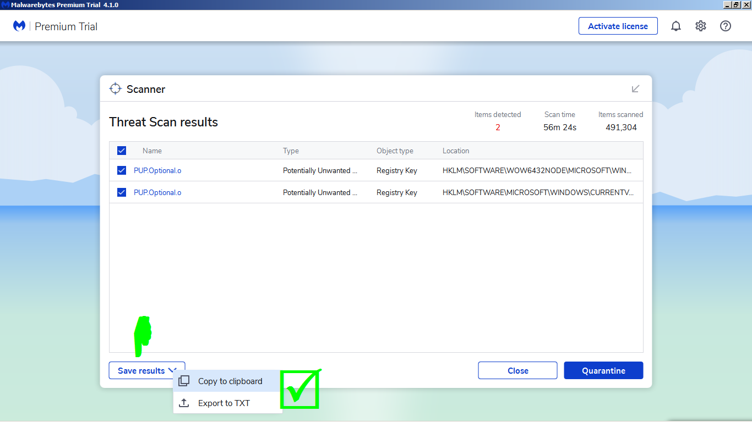The width and height of the screenshot is (752, 422).
Task: Click title bar Malwarebytes app icon
Action: click(5, 4)
